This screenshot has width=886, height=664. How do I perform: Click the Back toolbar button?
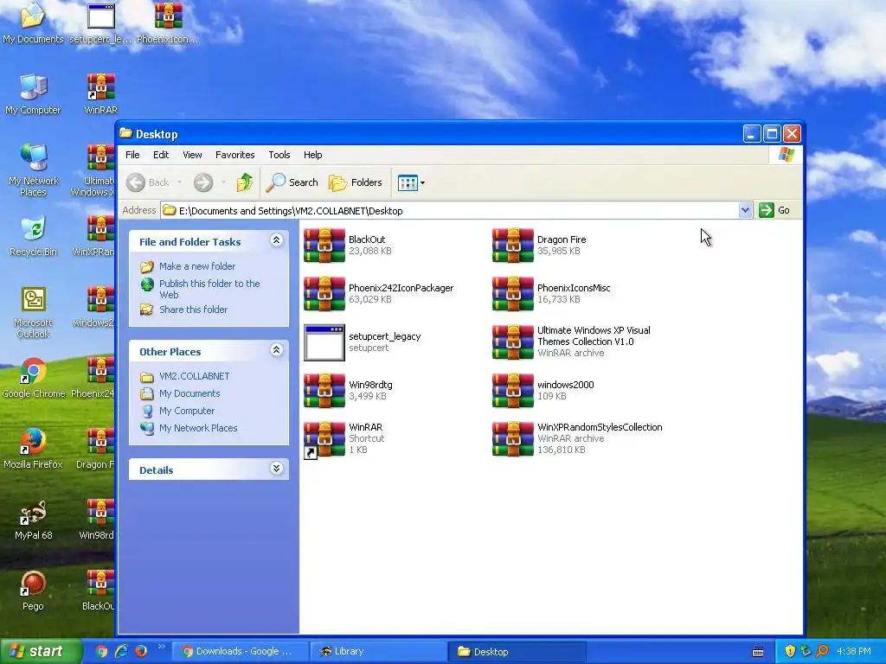tap(148, 182)
